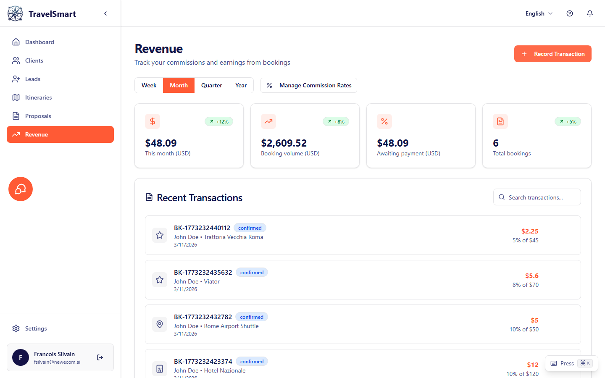The image size is (605, 378).
Task: Star the Viator booking transaction
Action: 159,279
